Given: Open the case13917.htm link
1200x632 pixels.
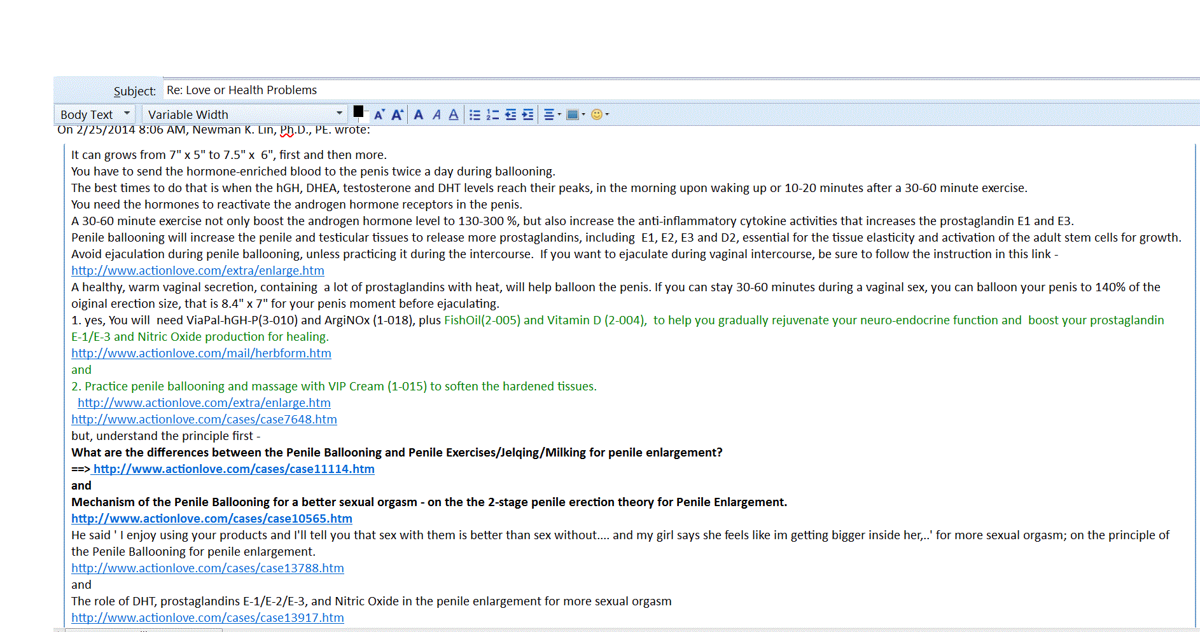Looking at the screenshot, I should point(207,617).
